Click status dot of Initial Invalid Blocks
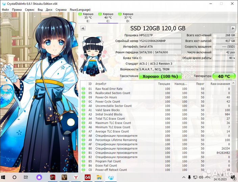The image size is (238, 182). [83, 114]
